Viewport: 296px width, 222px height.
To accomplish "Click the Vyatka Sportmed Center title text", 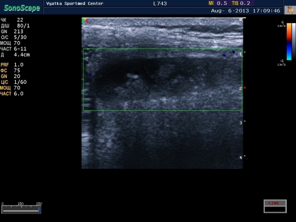I will click(x=75, y=4).
